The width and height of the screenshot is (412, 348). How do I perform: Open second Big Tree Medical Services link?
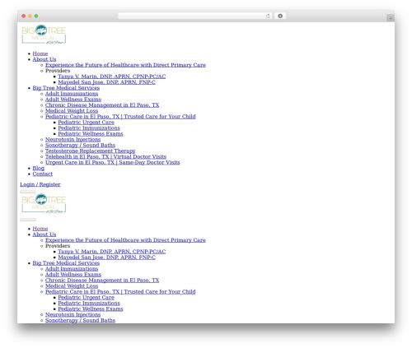66,263
